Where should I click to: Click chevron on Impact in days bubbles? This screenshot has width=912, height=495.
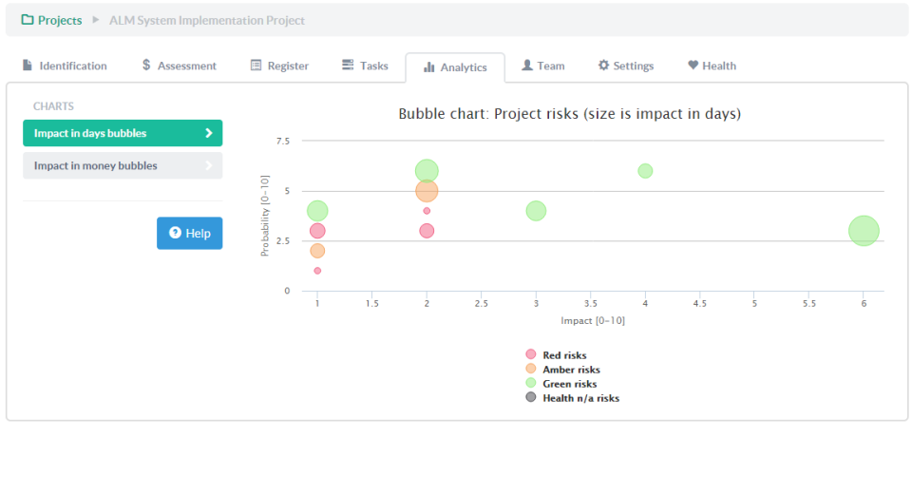208,134
